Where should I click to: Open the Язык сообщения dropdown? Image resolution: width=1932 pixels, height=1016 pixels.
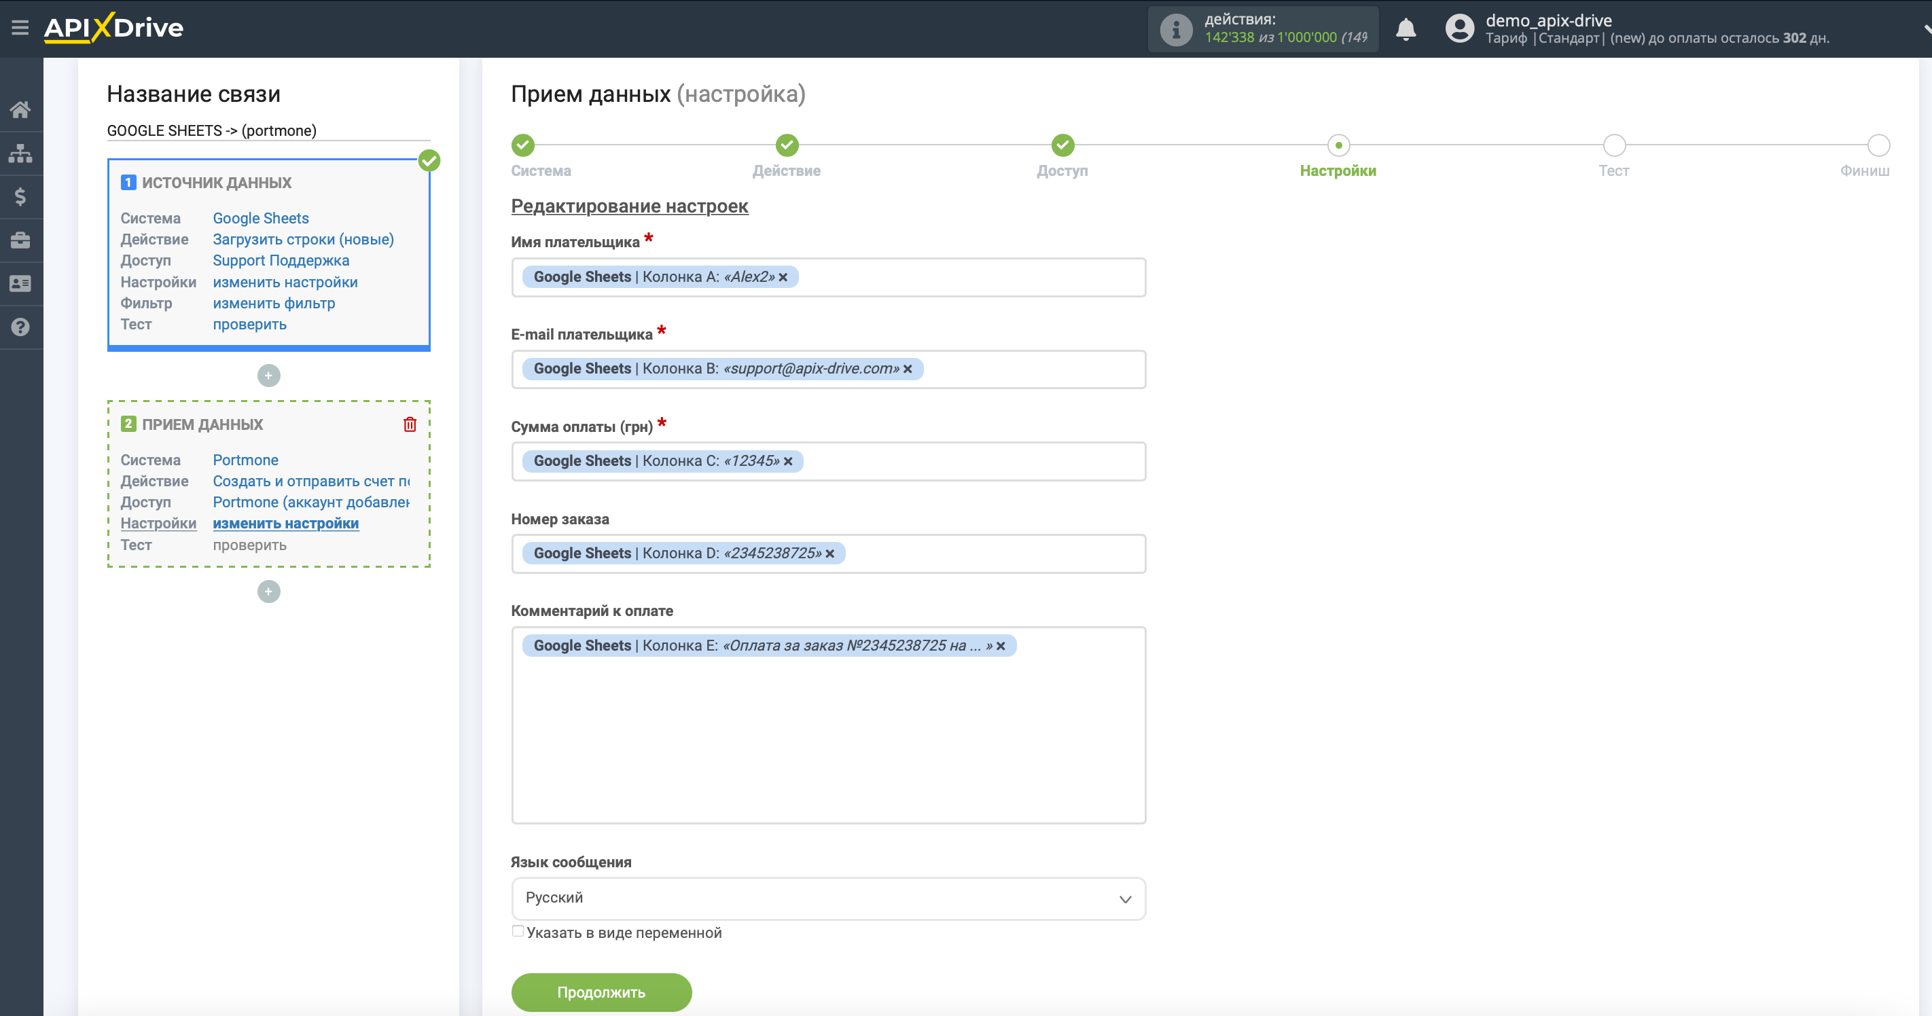pos(828,899)
